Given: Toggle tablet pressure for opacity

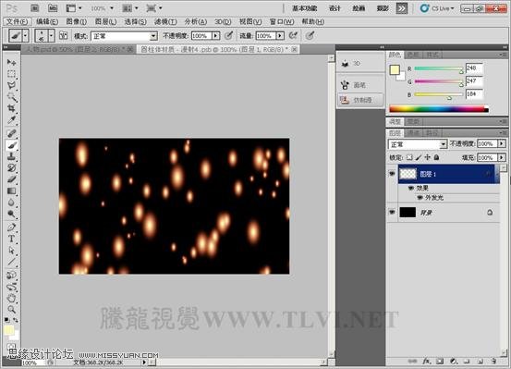Looking at the screenshot, I should [229, 35].
